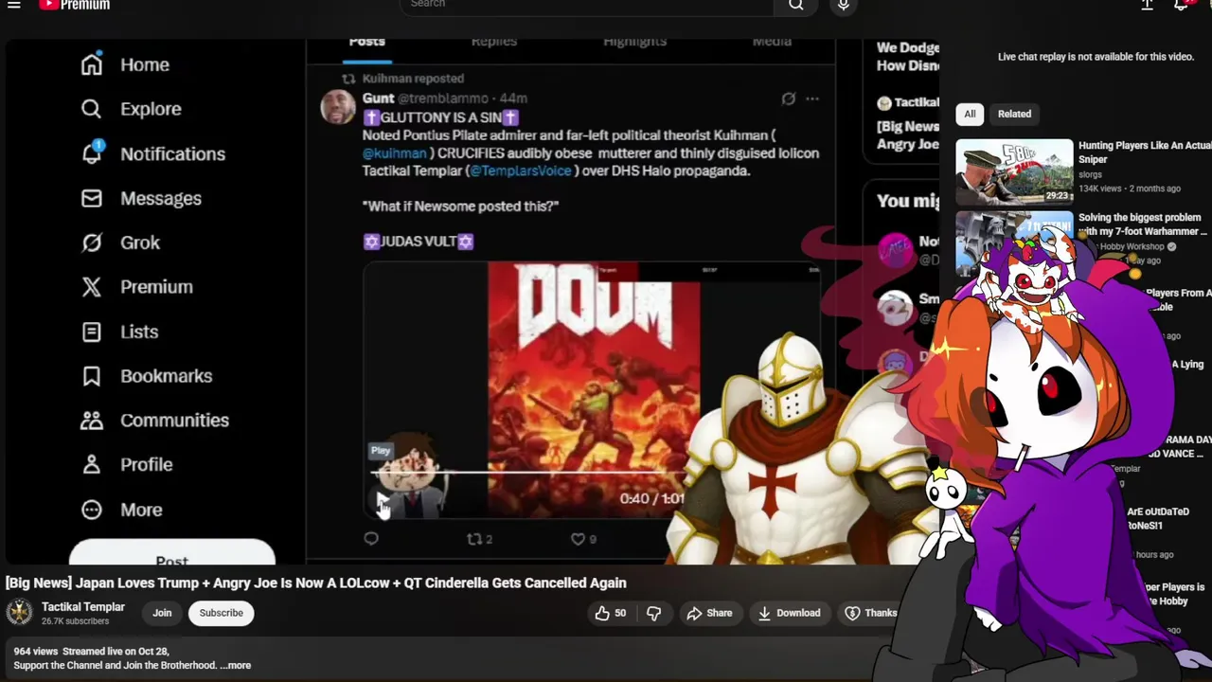This screenshot has height=682, width=1212.
Task: Switch to the Replies tab
Action: (494, 42)
